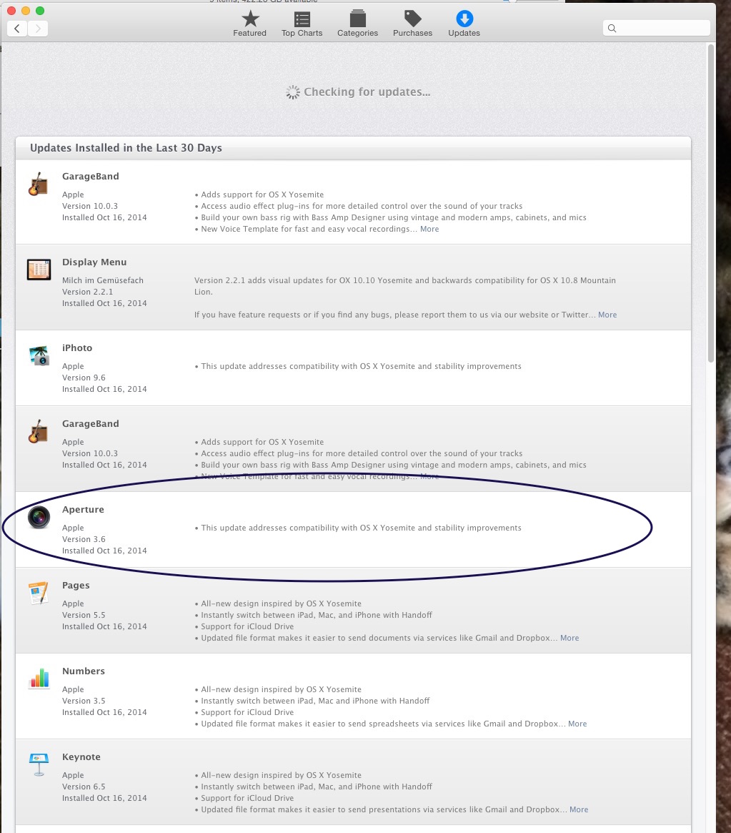Click 'Version 3.6' under Aperture
Image resolution: width=731 pixels, height=833 pixels.
(x=84, y=539)
